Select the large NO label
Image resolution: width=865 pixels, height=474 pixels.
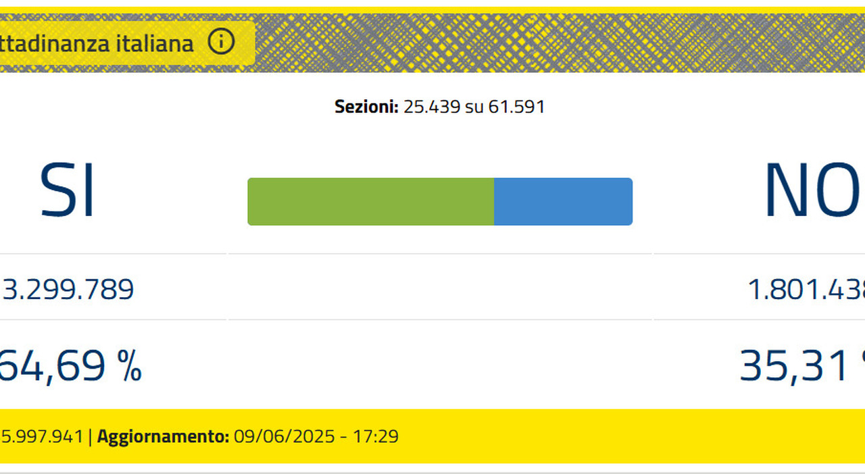pos(814,190)
